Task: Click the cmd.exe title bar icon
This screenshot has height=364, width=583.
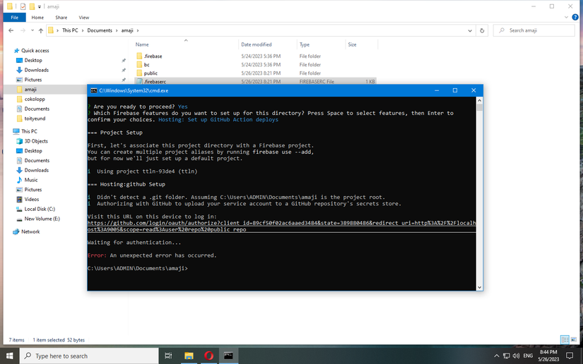Action: [94, 90]
